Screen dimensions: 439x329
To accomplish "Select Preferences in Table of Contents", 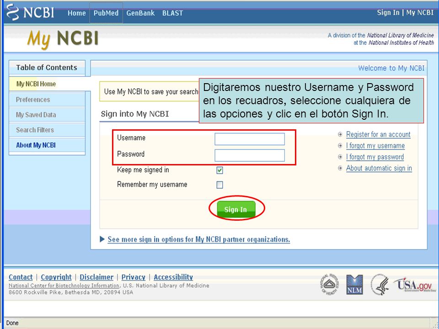I will tap(47, 100).
